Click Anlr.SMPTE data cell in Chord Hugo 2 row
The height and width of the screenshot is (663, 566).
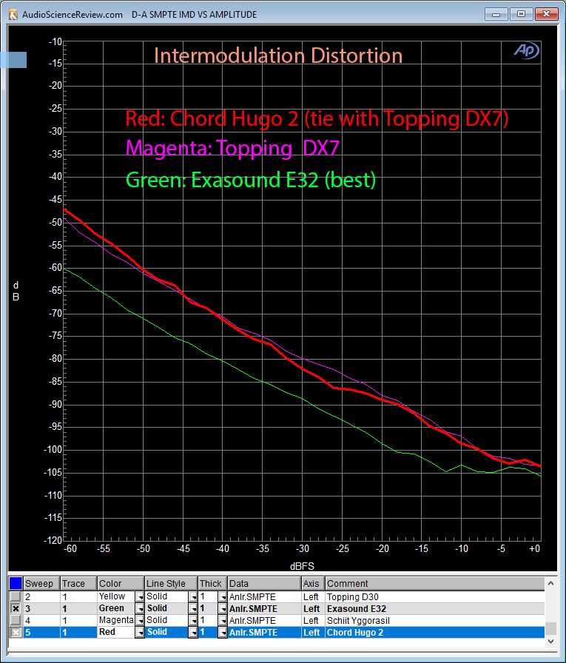tap(264, 633)
